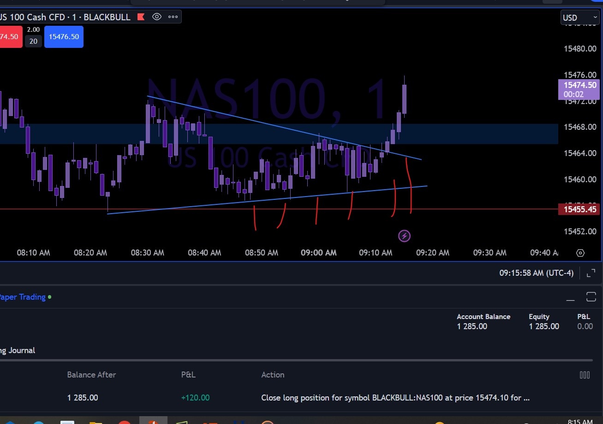Open the three-dots more menu beside symbol
603x424 pixels.
173,17
